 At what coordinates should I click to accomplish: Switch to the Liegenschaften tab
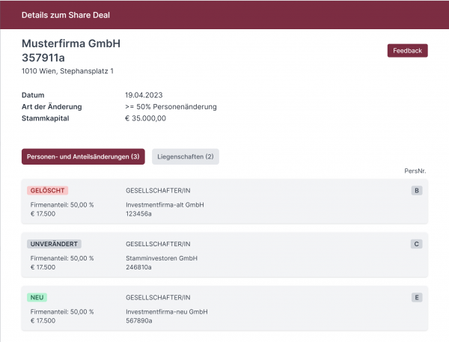pyautogui.click(x=186, y=156)
